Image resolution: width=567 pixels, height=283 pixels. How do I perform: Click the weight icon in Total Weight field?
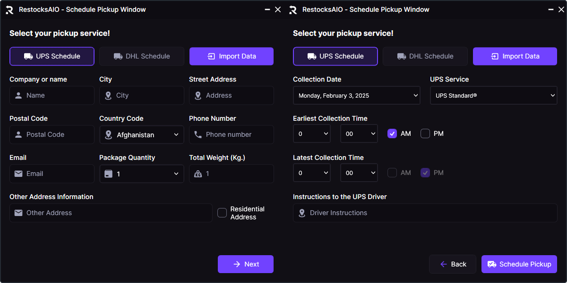click(198, 174)
